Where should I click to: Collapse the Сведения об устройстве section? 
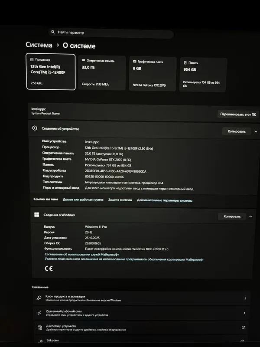tap(256, 132)
